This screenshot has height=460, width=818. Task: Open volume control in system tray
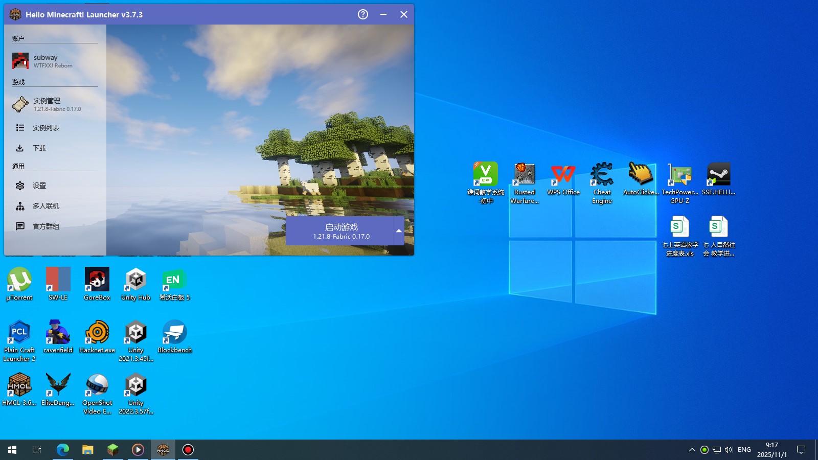tap(729, 450)
